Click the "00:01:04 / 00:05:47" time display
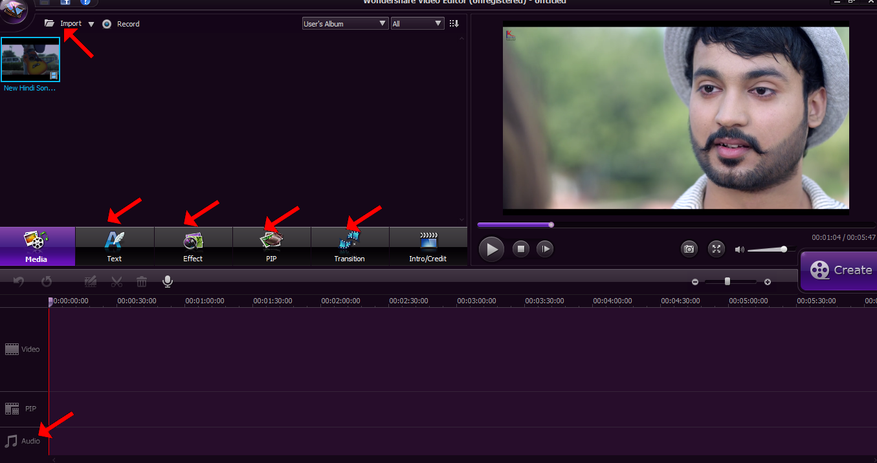Image resolution: width=877 pixels, height=463 pixels. [x=843, y=237]
